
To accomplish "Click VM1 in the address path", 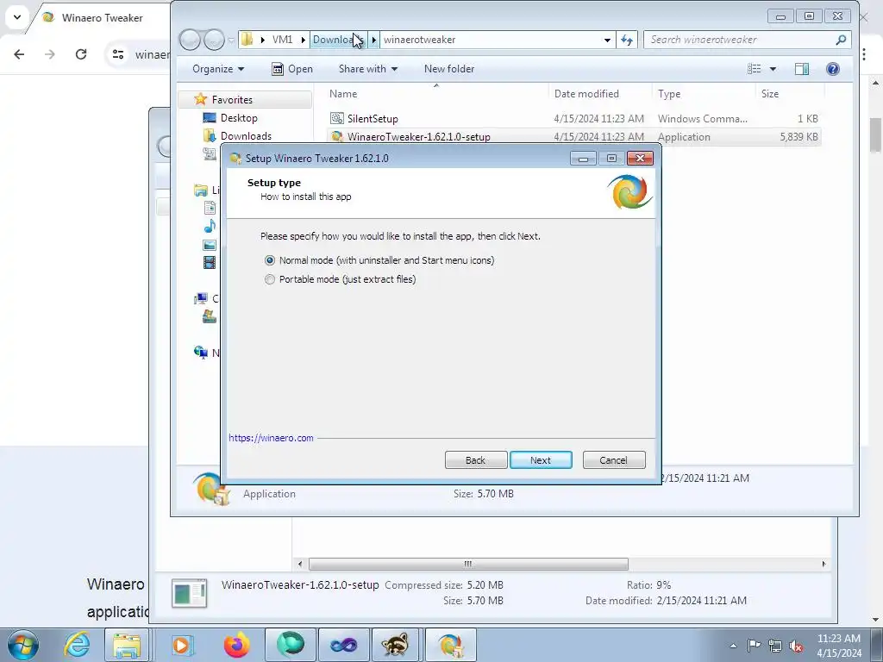I will 282,40.
